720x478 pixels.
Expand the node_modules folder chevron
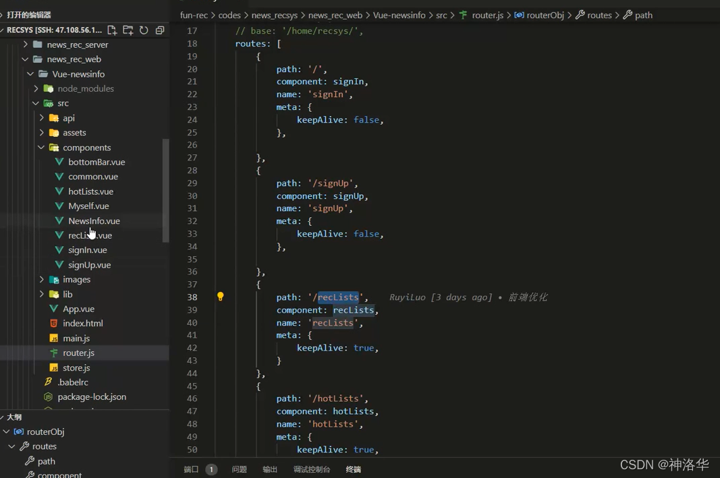click(36, 88)
